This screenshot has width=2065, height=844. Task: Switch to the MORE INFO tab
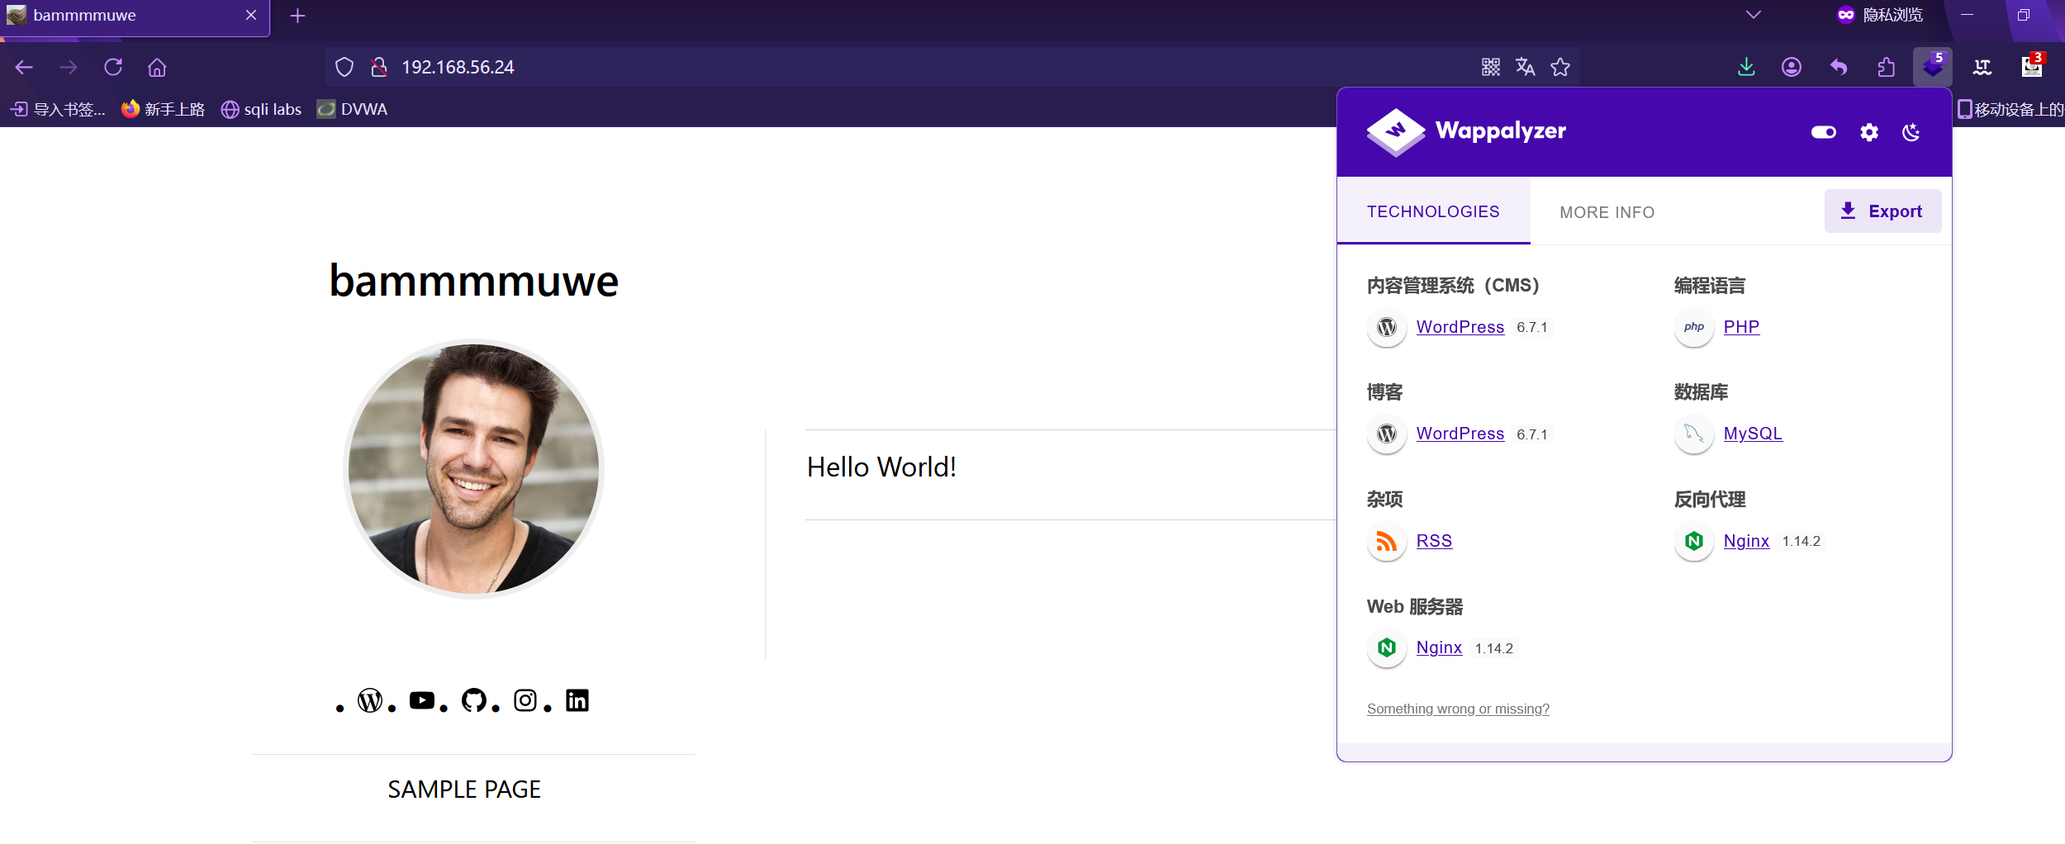pos(1607,212)
